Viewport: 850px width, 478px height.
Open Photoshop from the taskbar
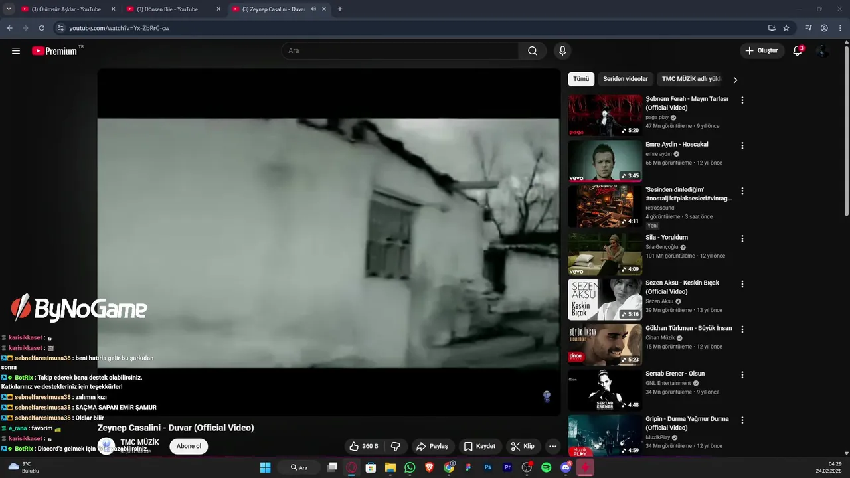488,467
